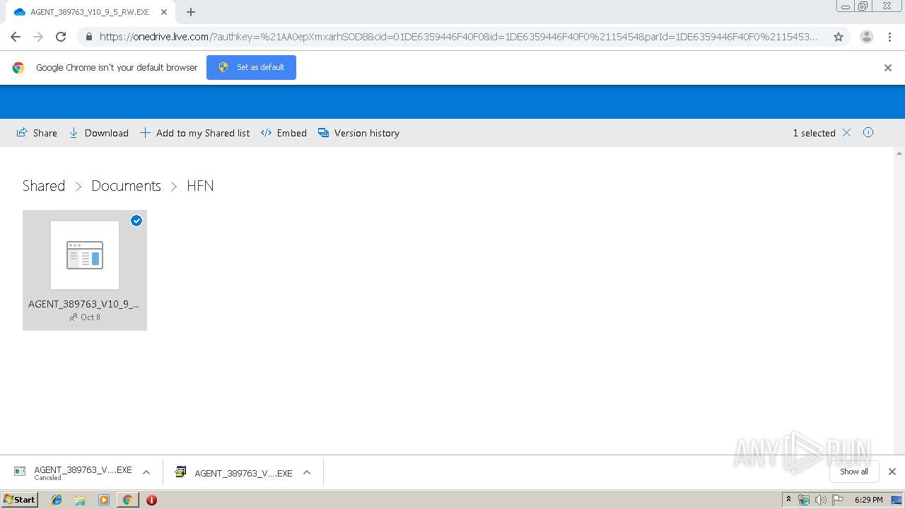Open the Embed option
This screenshot has height=509, width=905.
click(x=284, y=133)
